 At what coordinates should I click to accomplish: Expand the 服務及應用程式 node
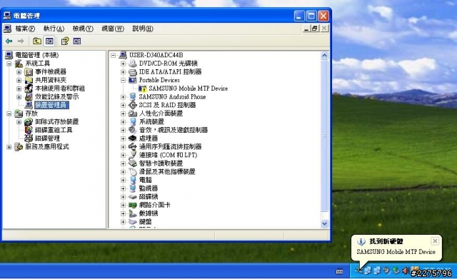9,147
